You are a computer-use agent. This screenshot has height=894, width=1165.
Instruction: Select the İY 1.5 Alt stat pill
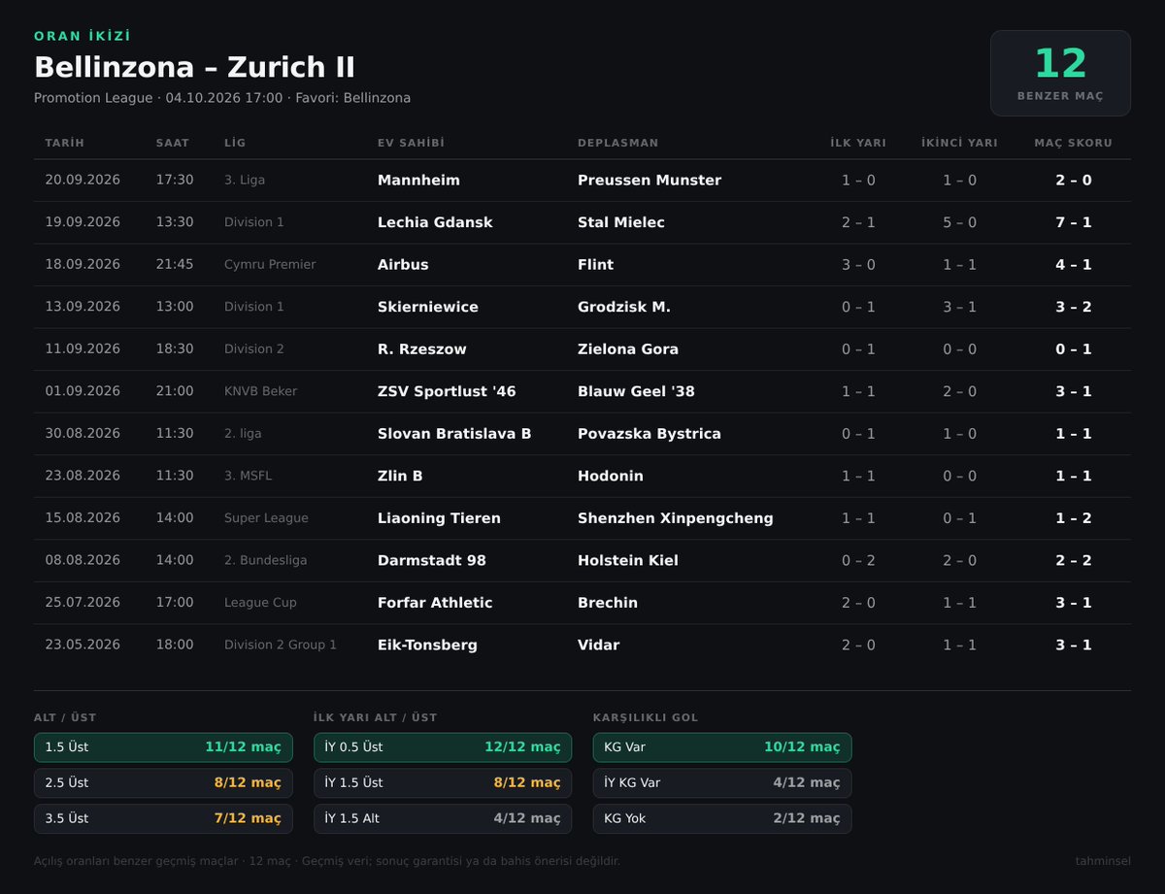(443, 818)
